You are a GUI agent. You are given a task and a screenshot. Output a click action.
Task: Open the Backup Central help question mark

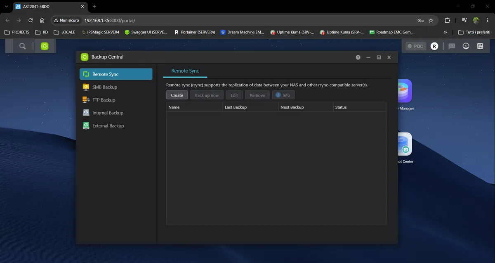[358, 57]
